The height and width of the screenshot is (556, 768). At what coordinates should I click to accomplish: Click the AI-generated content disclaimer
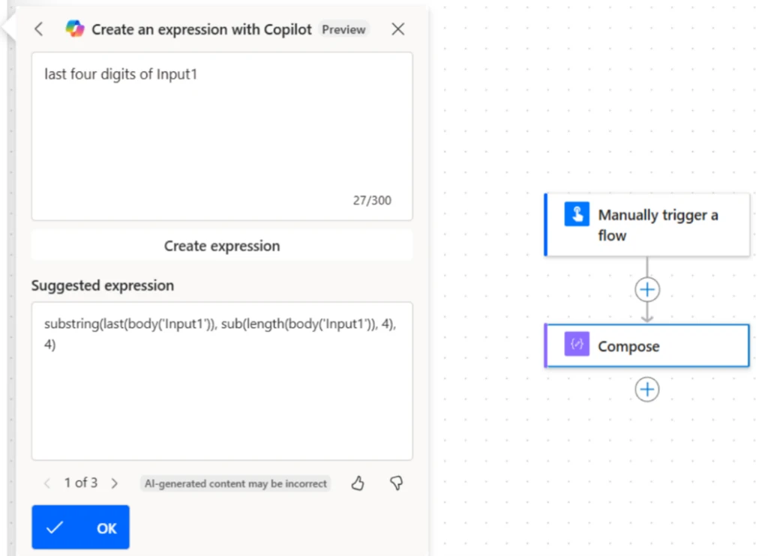(235, 484)
